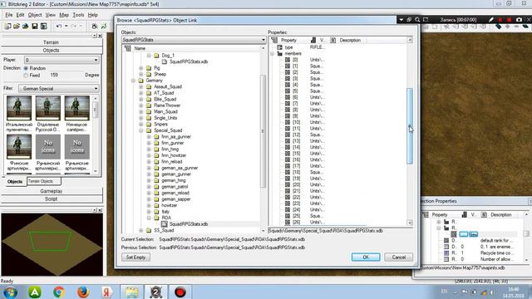Click the Property column header icon in dialog
This screenshot has height=299, width=532.
pyautogui.click(x=274, y=40)
